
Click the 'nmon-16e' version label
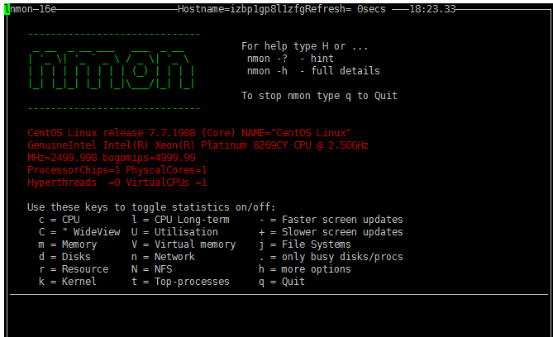pyautogui.click(x=33, y=9)
